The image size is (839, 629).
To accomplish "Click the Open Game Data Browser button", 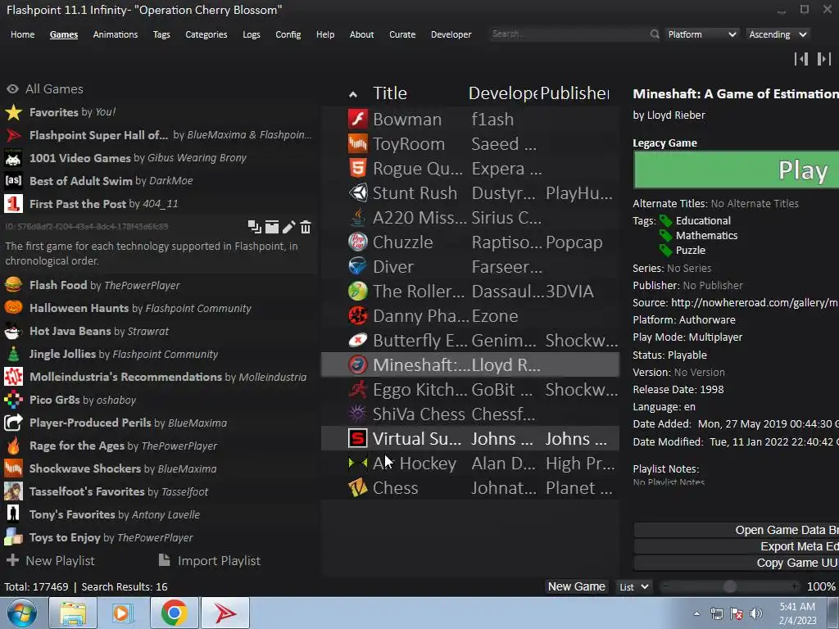I will [737, 530].
